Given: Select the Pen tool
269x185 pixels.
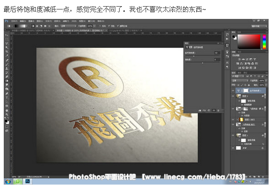Looking at the screenshot, I should (x=7, y=93).
